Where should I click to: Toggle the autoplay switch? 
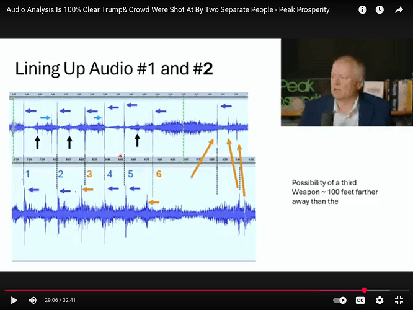[339, 300]
